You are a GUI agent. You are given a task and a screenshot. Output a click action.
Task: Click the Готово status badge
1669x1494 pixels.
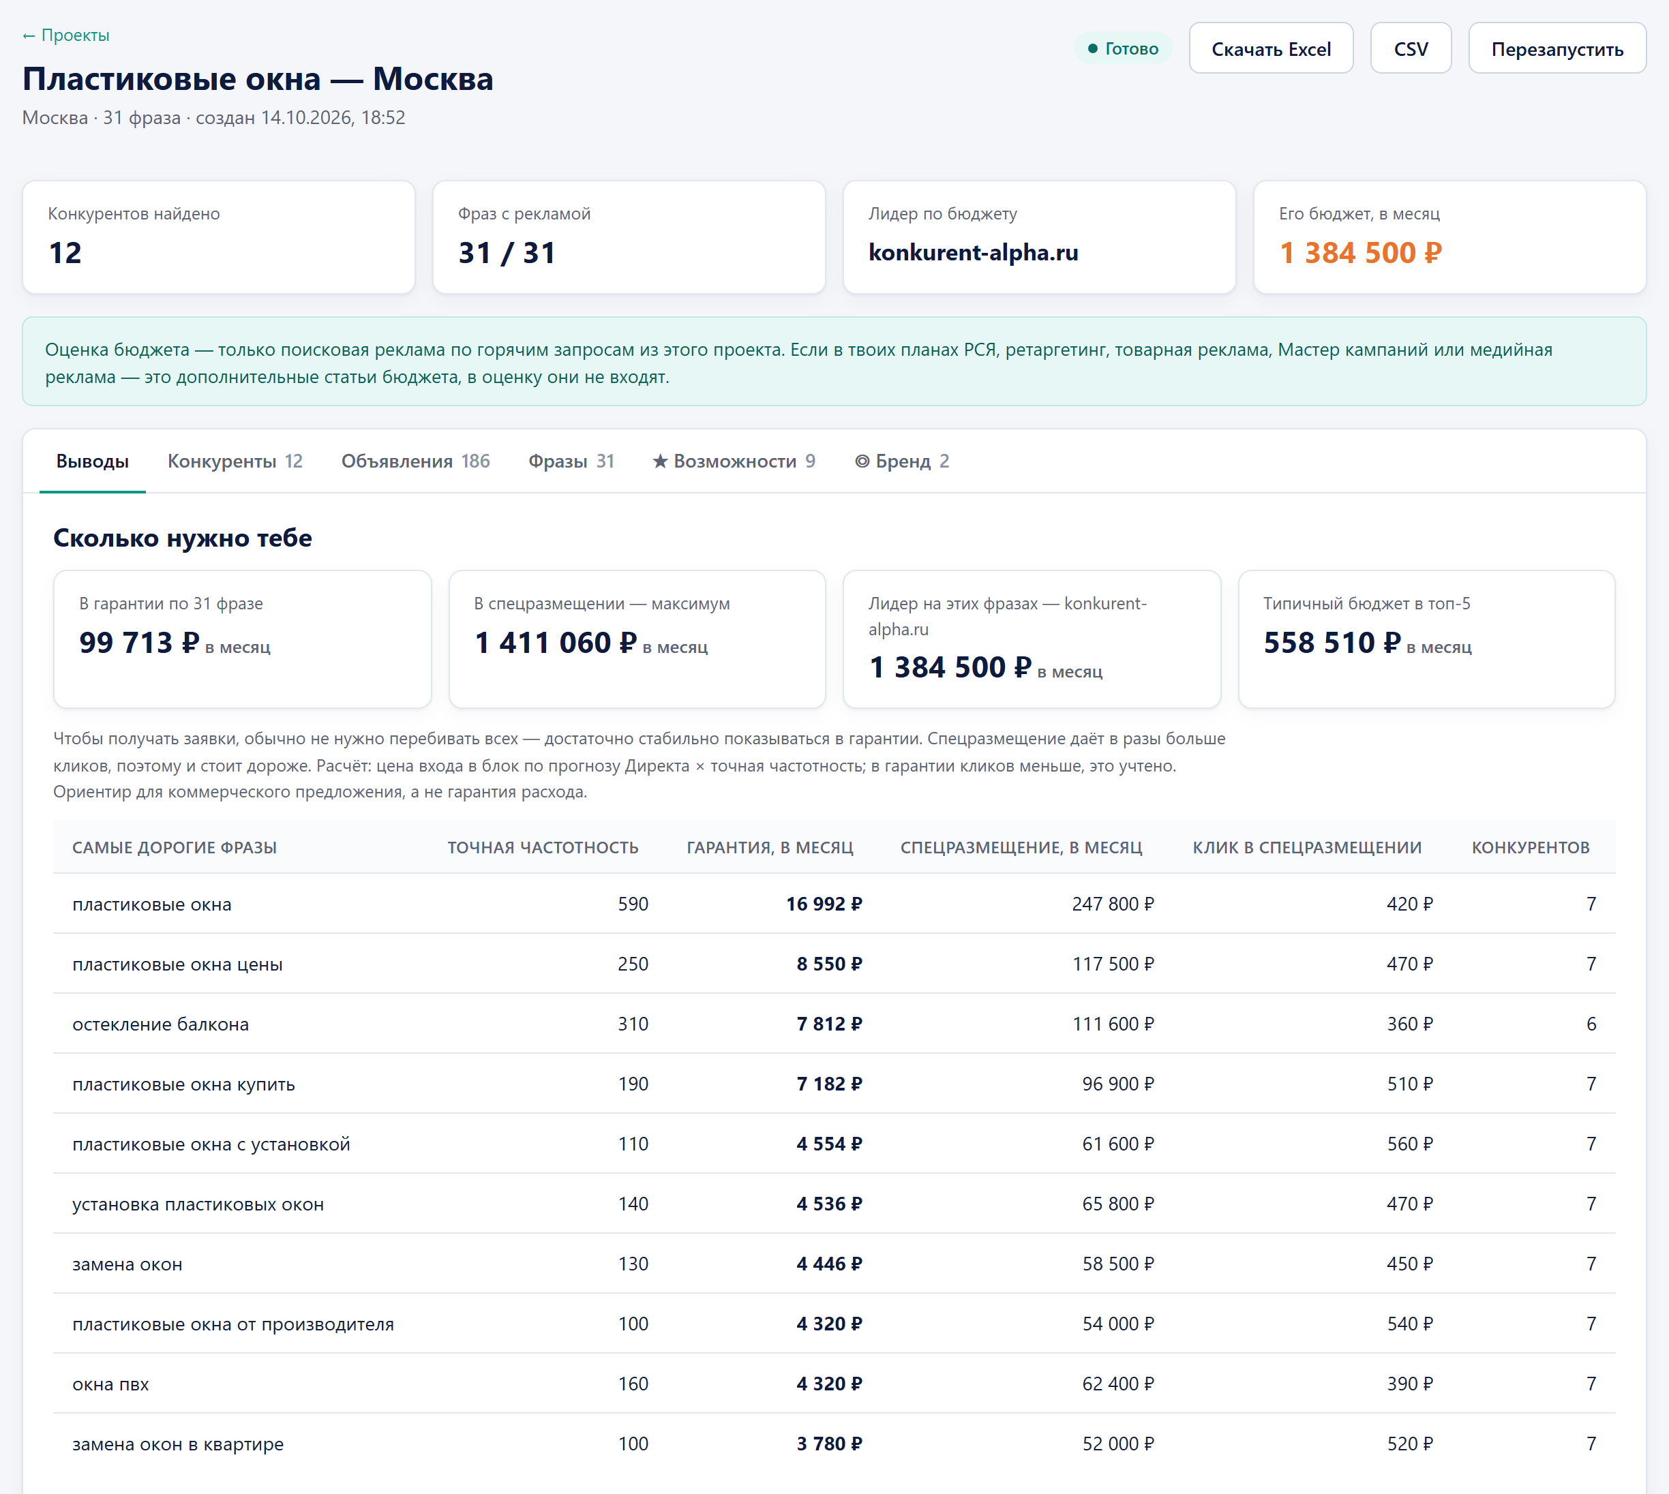pos(1122,48)
